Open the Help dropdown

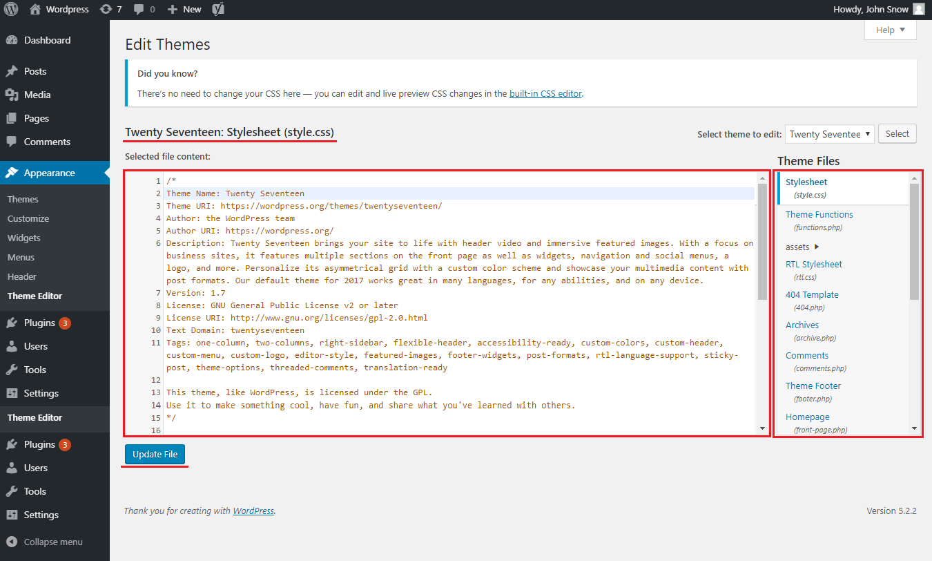889,30
